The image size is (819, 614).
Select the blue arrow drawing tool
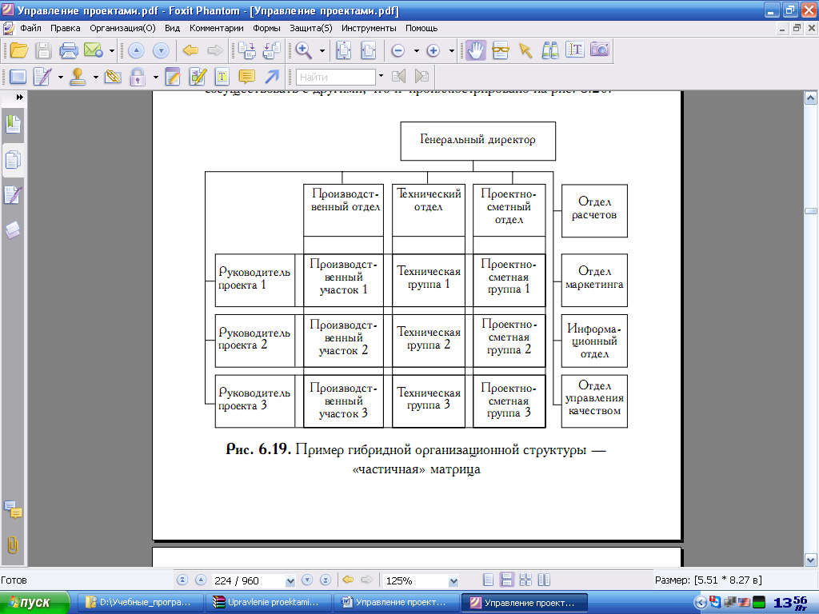272,78
